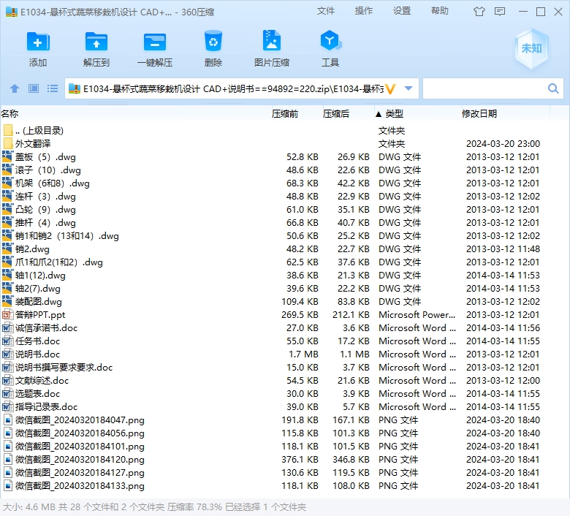Click the 269.5 KB size of 答辩PPT.ppt
Screen dimensions: 570x516
(x=300, y=314)
